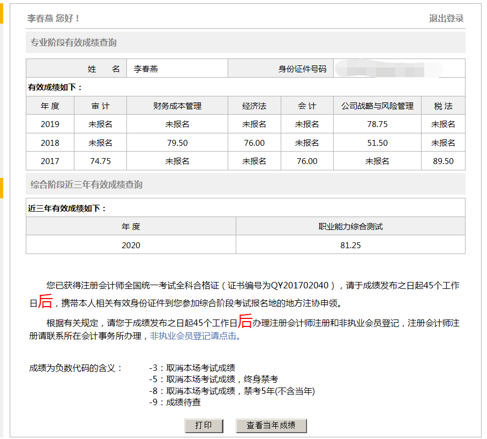
Task: Select the 税法 column header
Action: 443,106
